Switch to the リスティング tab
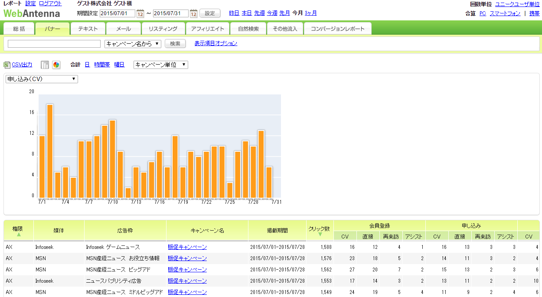542x297 pixels. tap(163, 29)
